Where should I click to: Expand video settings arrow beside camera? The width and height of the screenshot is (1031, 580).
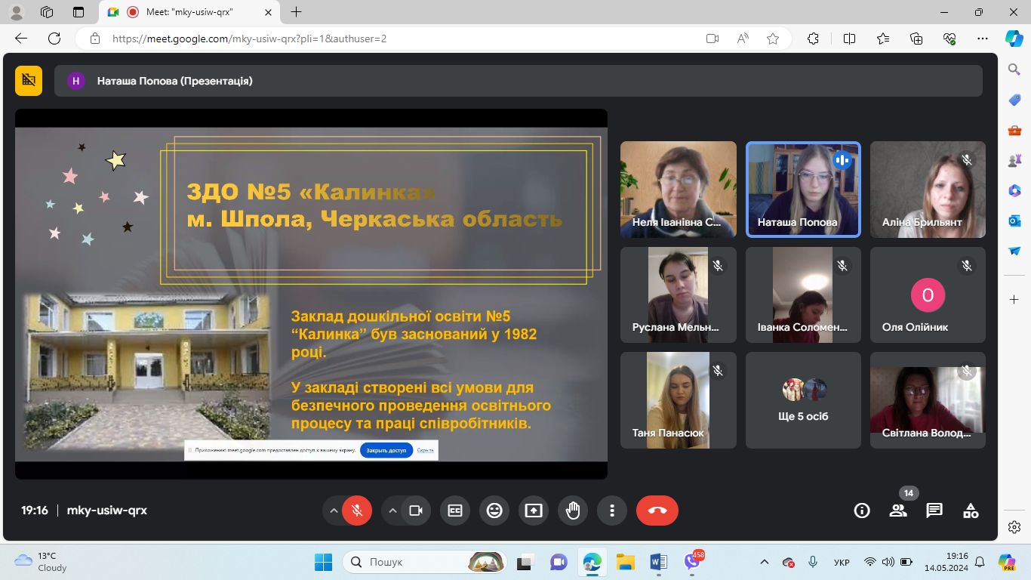point(392,511)
